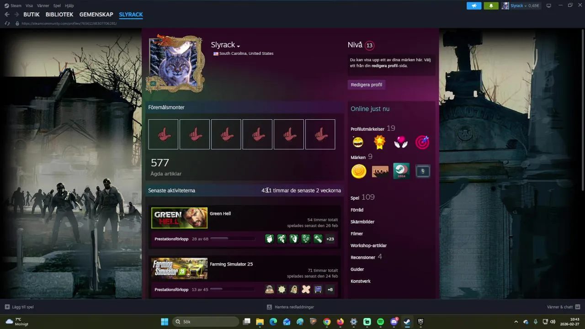Open the Spel 109 games link

[362, 197]
